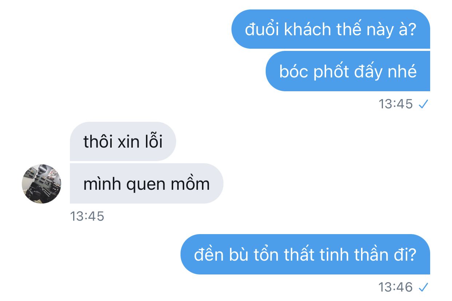This screenshot has height=301, width=452.
Task: Open the sender's profile picture avatar
Action: point(41,184)
